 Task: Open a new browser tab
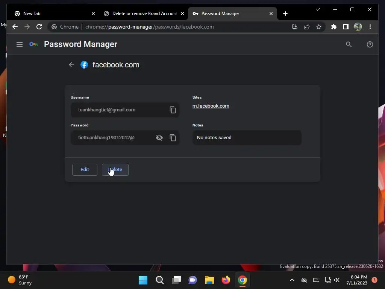point(285,14)
